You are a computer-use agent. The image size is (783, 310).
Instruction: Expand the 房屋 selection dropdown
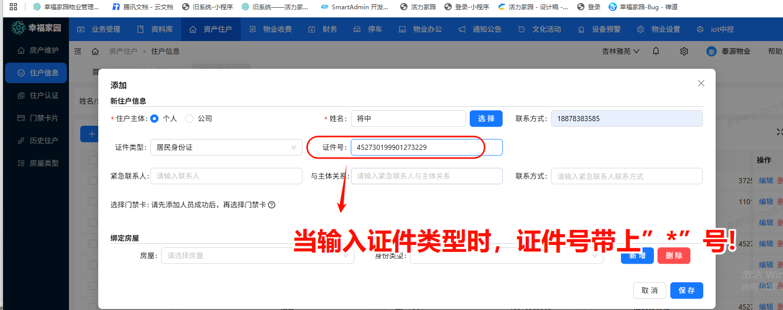click(x=257, y=256)
